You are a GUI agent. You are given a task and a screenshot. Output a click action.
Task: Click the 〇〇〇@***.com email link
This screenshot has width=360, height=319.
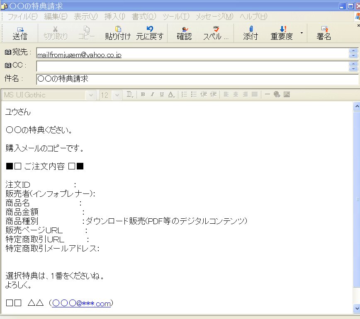(81, 303)
